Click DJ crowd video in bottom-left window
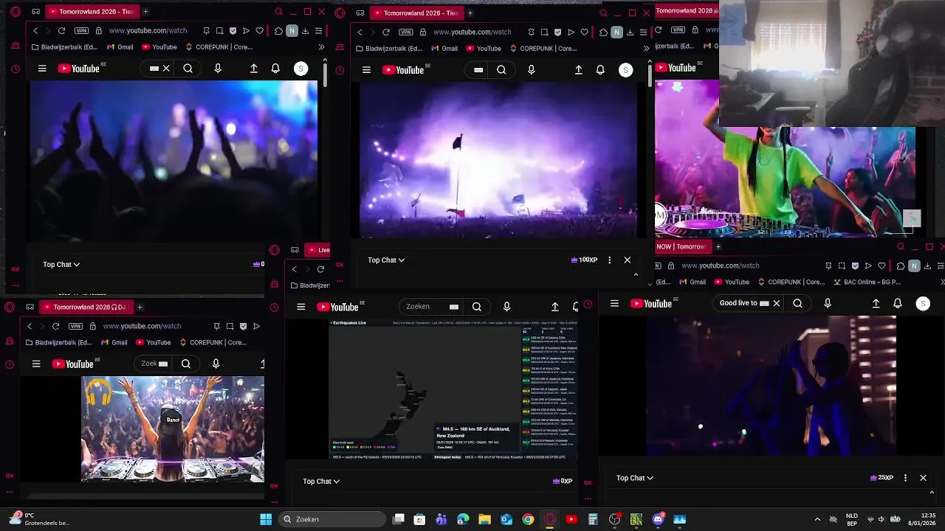 pos(173,429)
